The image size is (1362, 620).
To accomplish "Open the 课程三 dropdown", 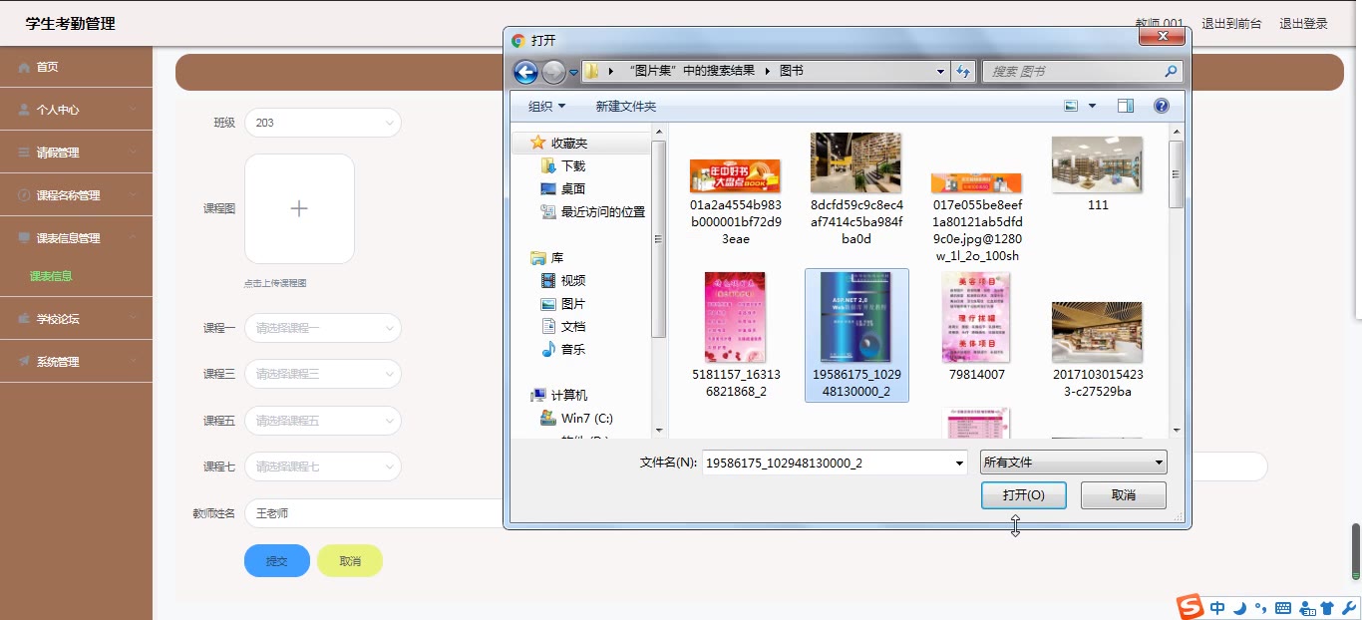I will click(323, 374).
